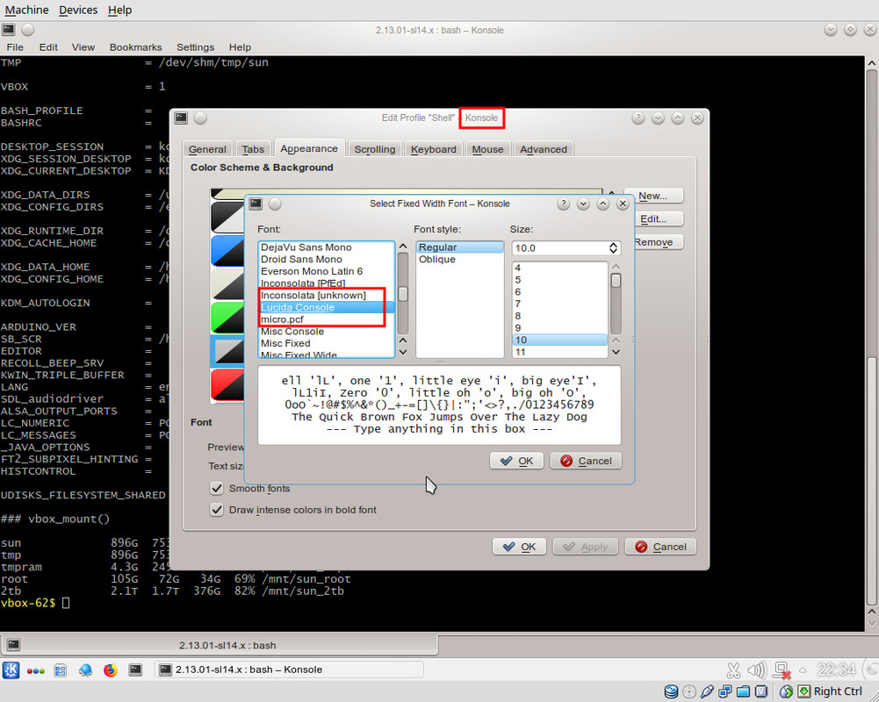This screenshot has height=702, width=879.
Task: Open the disconnected network tray icon
Action: point(782,670)
